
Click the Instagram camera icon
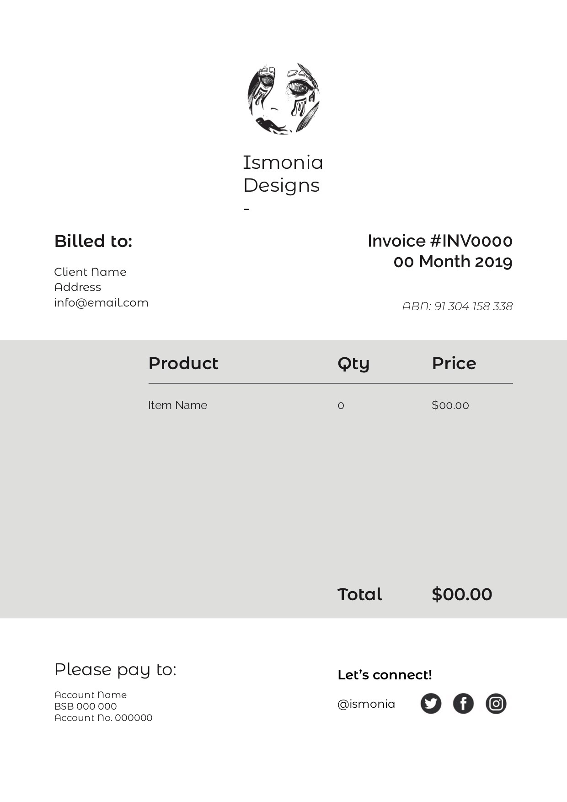coord(496,704)
